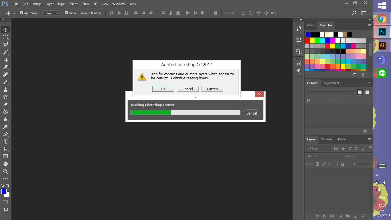Screen dimensions: 391x220
Task: Close the progress dialog red X
Action: click(x=259, y=94)
